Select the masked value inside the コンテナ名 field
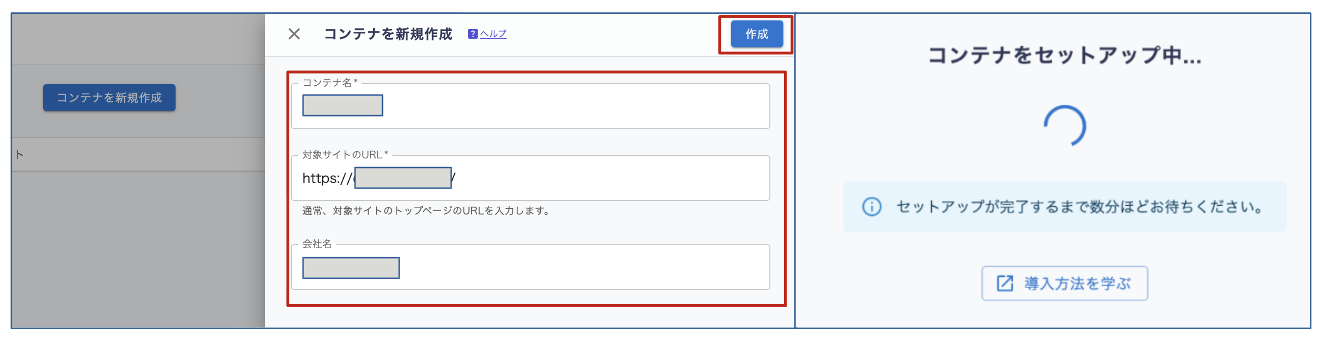 pyautogui.click(x=342, y=105)
